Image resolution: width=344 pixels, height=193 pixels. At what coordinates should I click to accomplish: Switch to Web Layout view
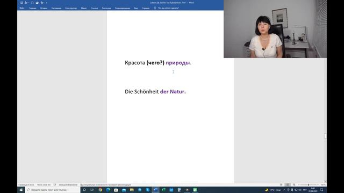294,185
